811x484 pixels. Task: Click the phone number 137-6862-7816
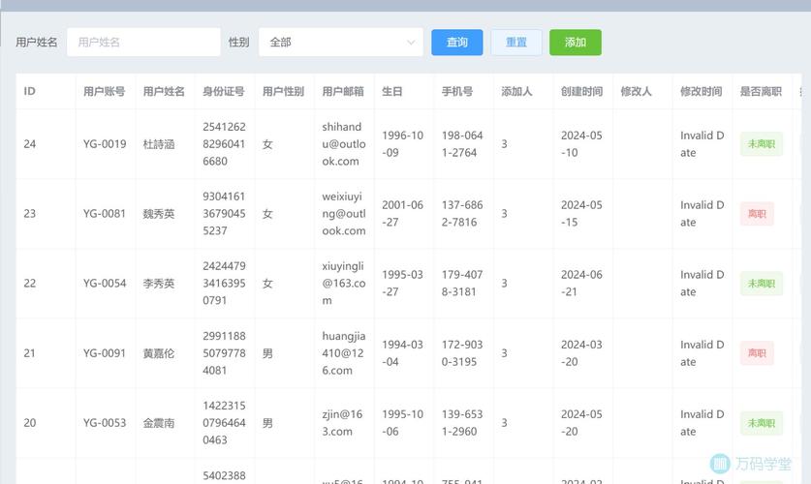point(462,214)
